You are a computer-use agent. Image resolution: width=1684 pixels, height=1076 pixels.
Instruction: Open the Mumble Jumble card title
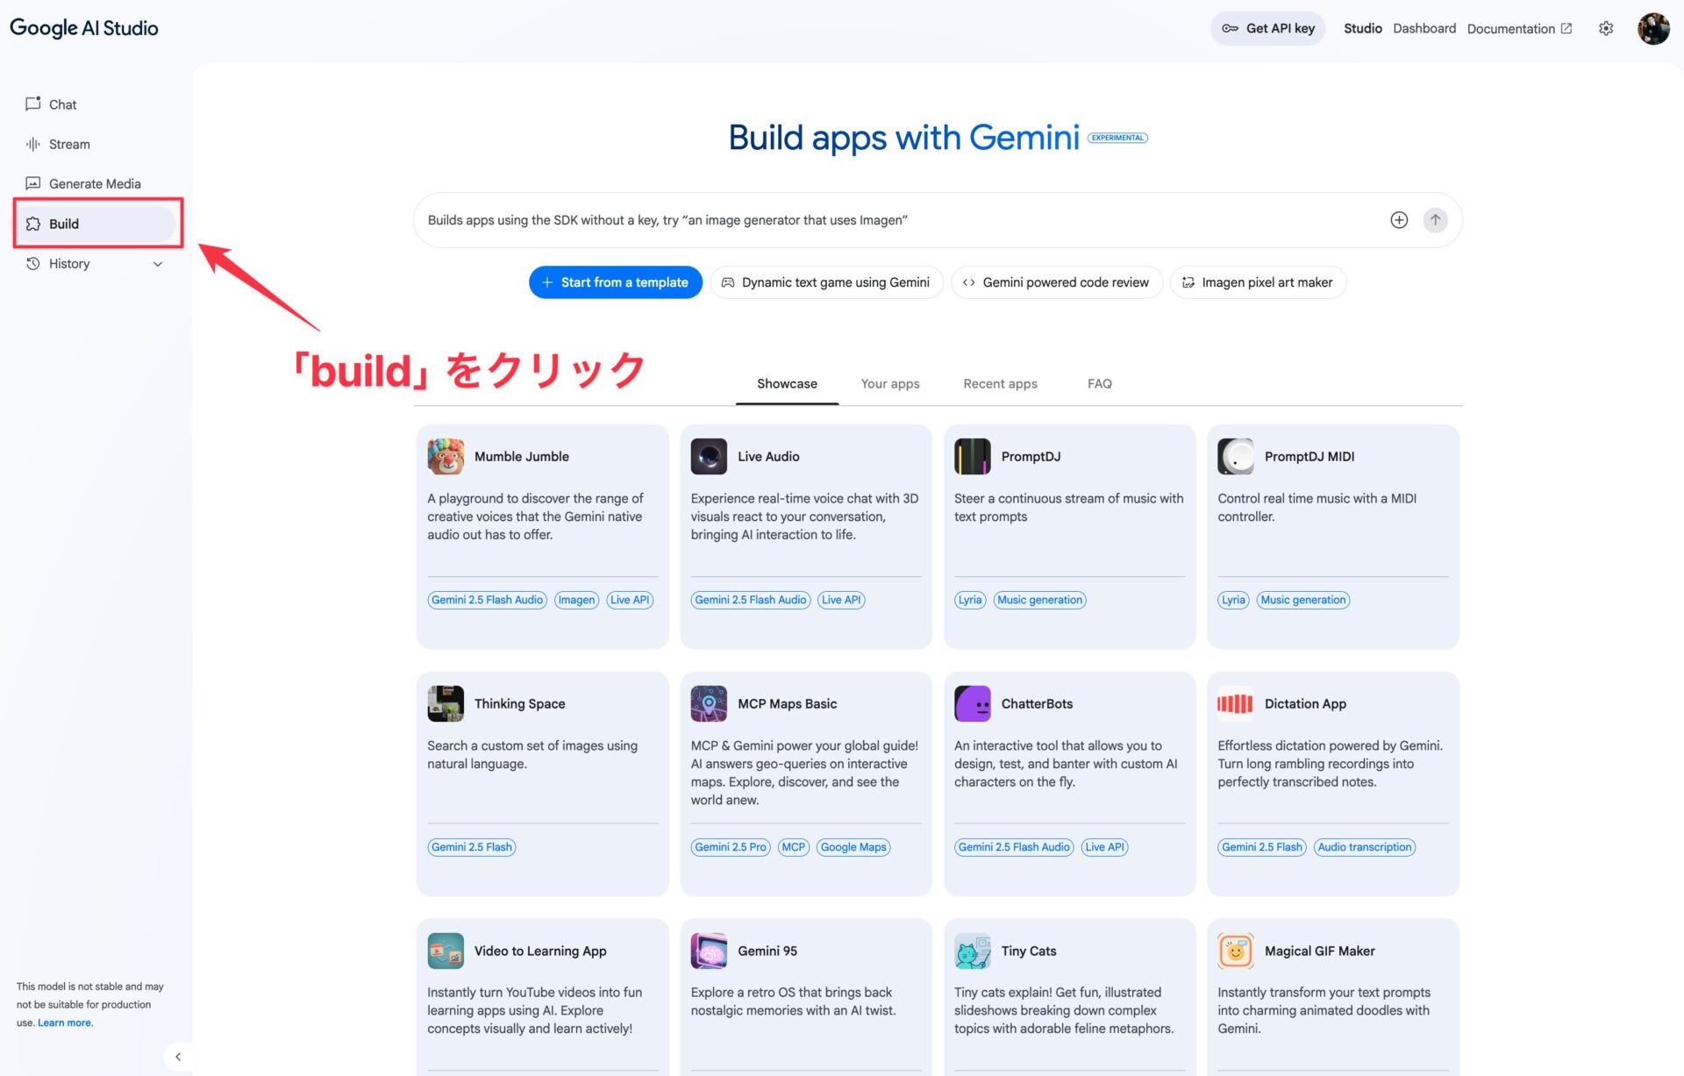coord(522,456)
